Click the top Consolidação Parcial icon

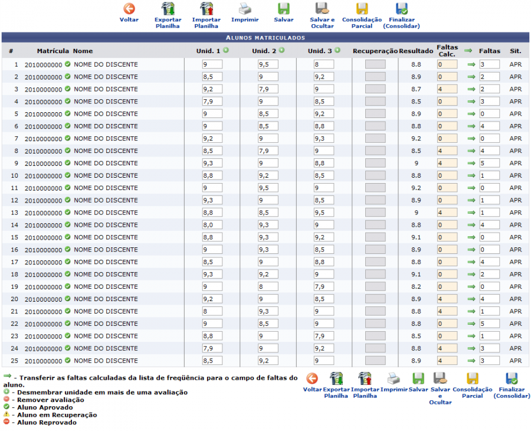point(362,9)
